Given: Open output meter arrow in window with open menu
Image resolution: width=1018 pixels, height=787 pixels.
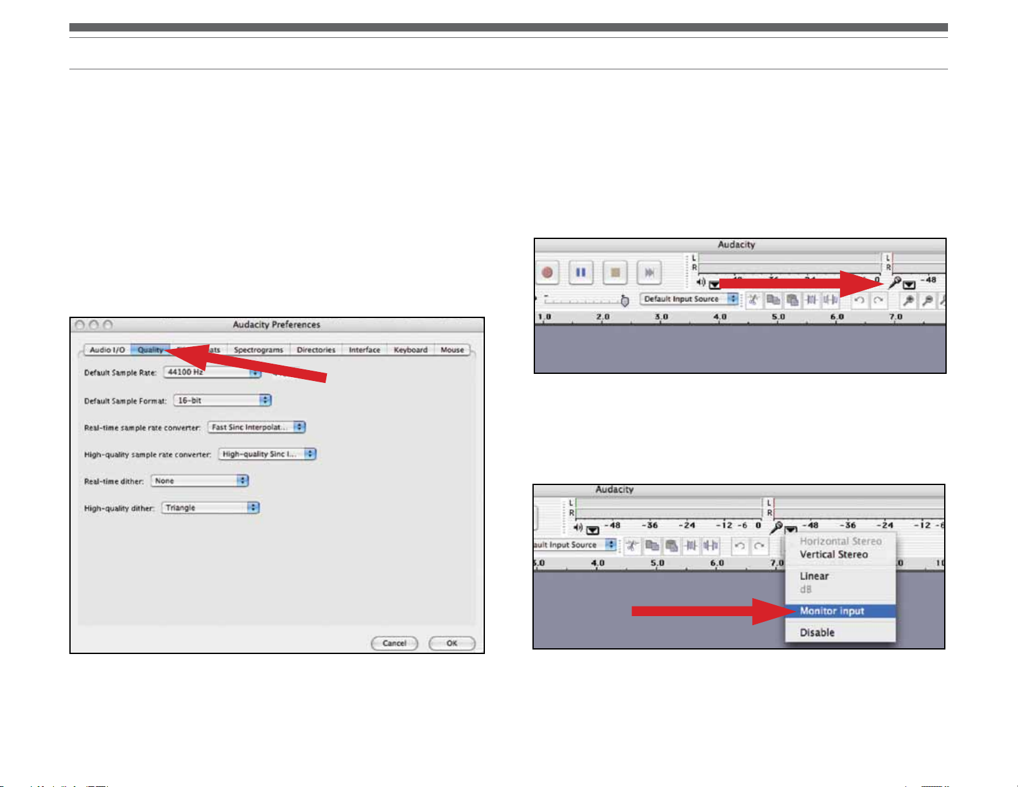Looking at the screenshot, I should (592, 530).
